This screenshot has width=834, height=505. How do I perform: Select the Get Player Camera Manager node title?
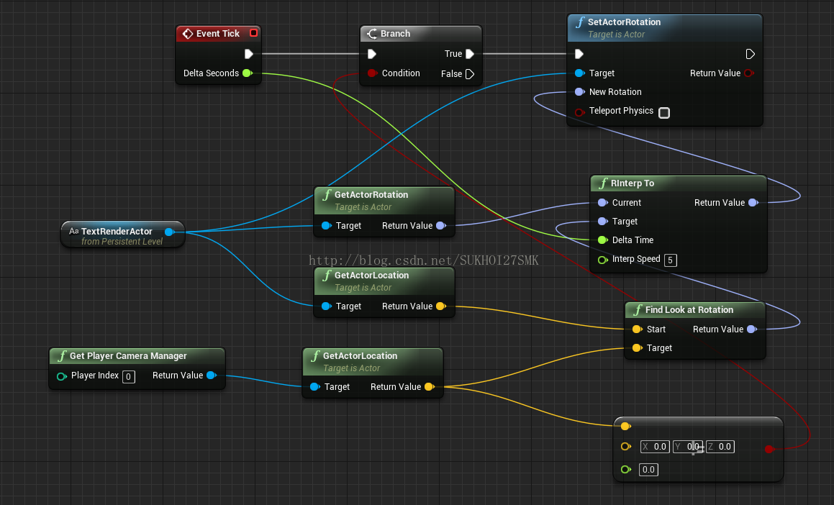coord(128,356)
